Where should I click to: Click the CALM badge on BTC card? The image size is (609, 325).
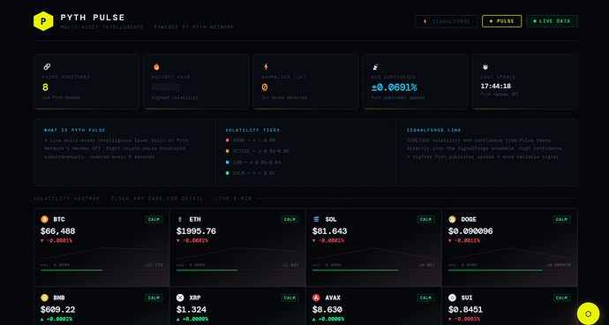(154, 219)
